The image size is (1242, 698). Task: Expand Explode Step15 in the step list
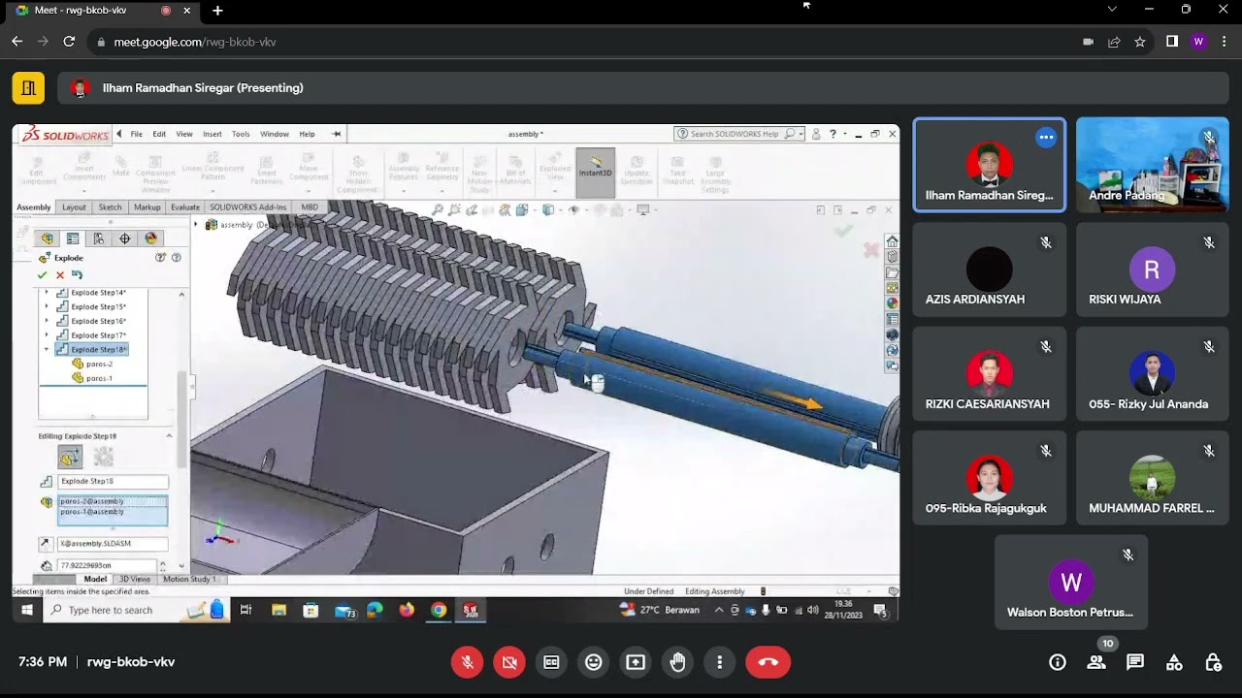[46, 306]
